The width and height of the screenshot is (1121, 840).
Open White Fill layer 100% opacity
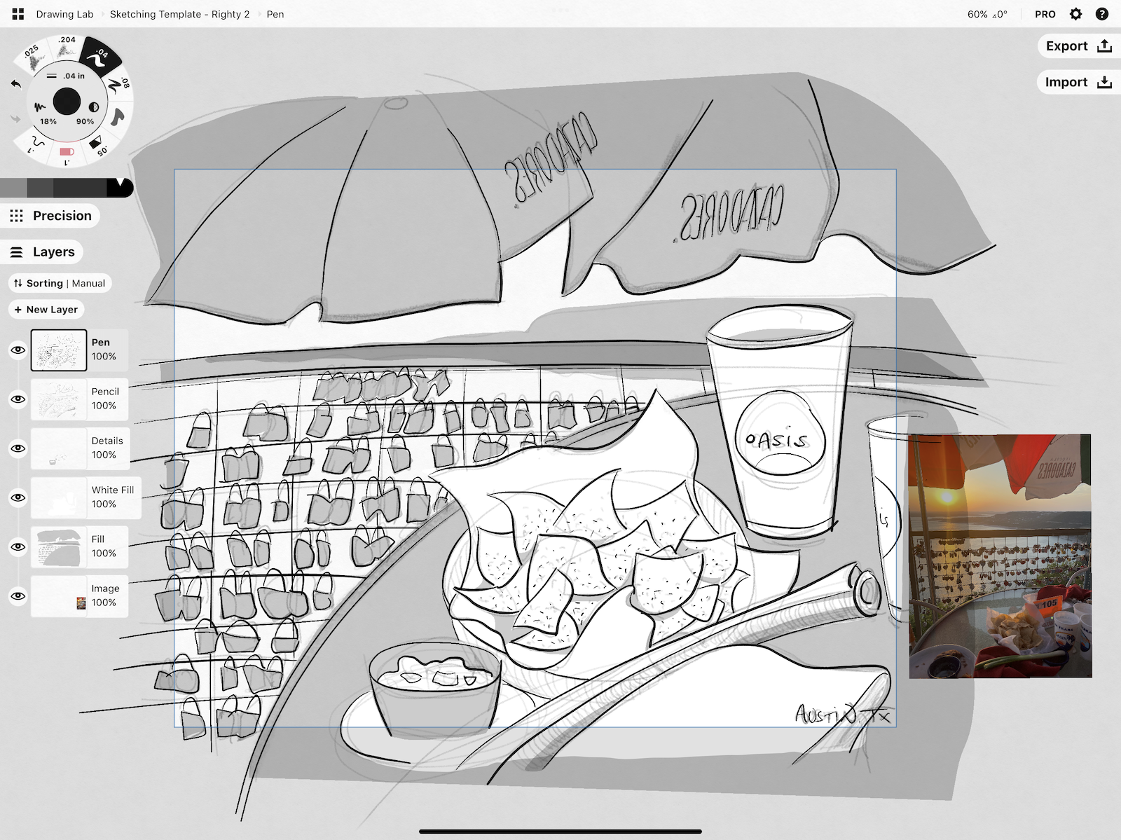pyautogui.click(x=104, y=504)
